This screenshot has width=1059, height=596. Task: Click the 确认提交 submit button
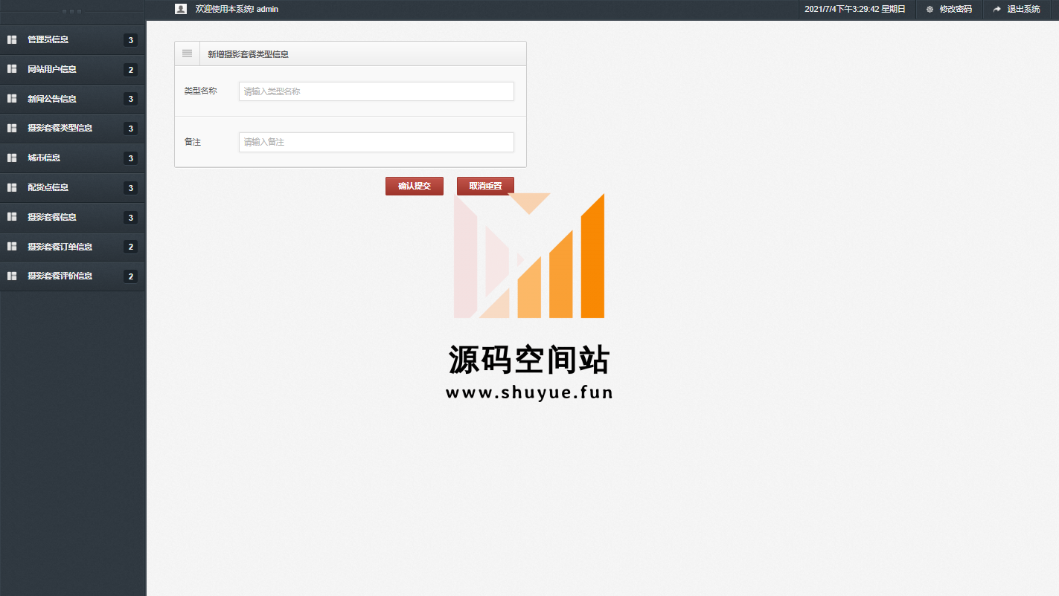tap(415, 186)
